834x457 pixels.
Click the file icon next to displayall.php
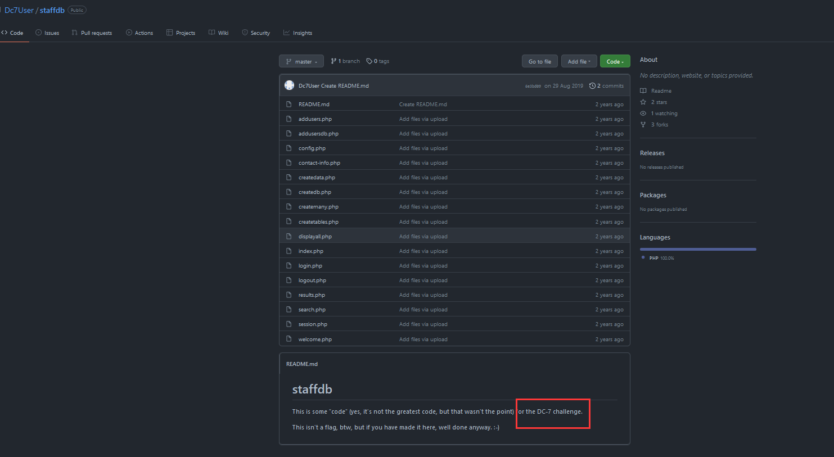point(288,237)
